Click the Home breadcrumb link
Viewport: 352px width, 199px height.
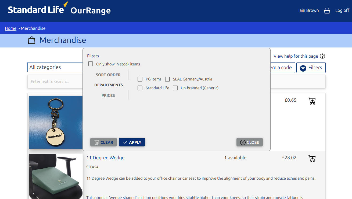coord(10,28)
